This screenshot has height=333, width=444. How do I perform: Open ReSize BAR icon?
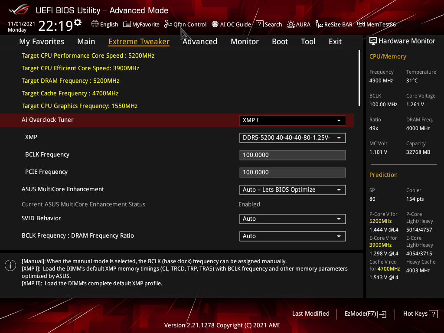pos(319,24)
